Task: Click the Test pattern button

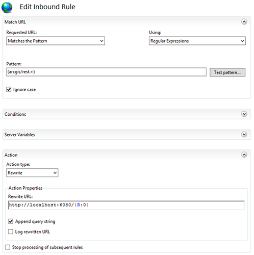Action: 227,72
